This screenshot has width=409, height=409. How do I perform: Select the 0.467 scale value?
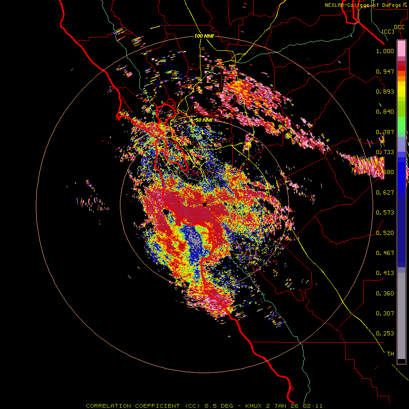click(x=385, y=253)
